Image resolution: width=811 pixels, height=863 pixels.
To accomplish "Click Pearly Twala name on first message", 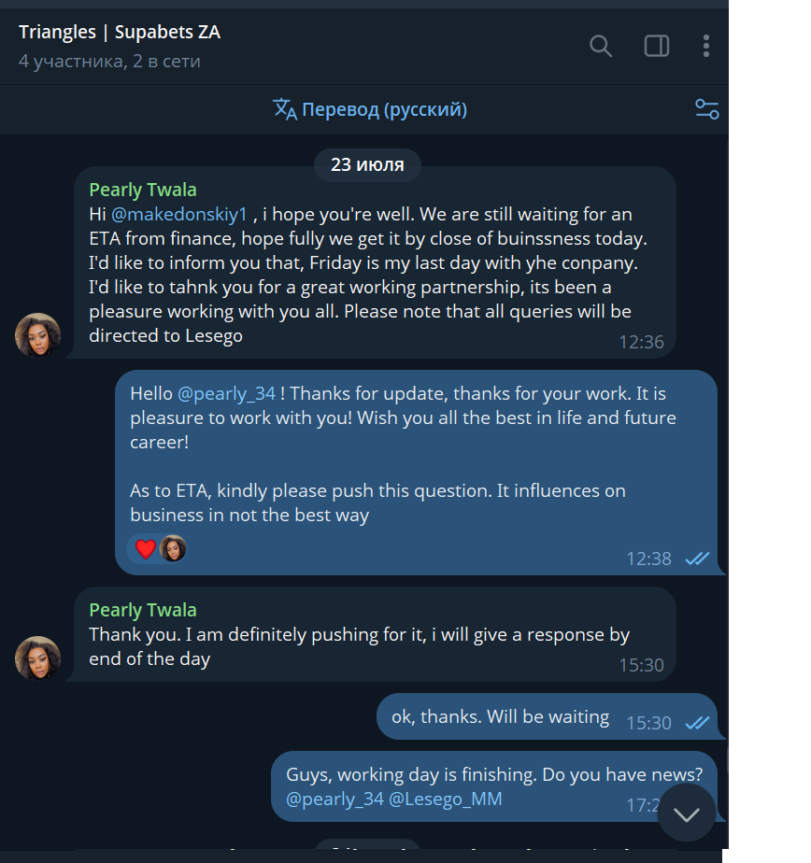I will [143, 190].
